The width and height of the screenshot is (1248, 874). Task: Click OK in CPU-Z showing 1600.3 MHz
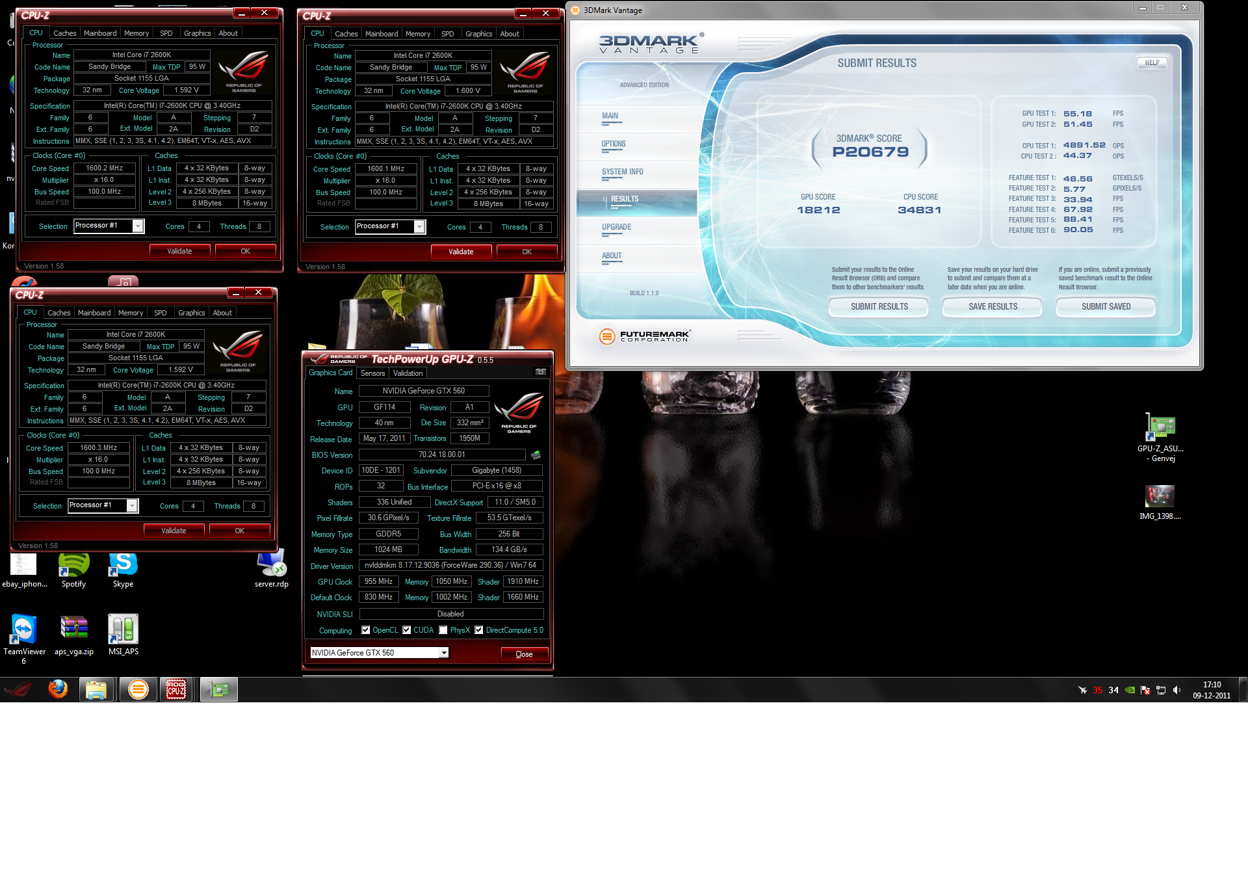click(x=239, y=531)
